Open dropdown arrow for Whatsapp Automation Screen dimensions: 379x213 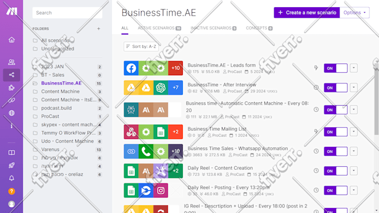point(353,151)
